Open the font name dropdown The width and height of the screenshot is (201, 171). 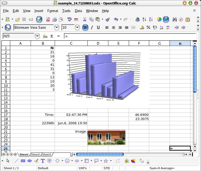click(x=57, y=28)
